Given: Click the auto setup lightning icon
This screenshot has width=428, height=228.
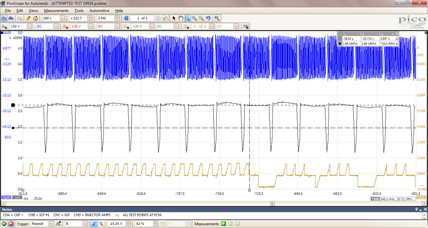Looking at the screenshot, I should coord(28,18).
